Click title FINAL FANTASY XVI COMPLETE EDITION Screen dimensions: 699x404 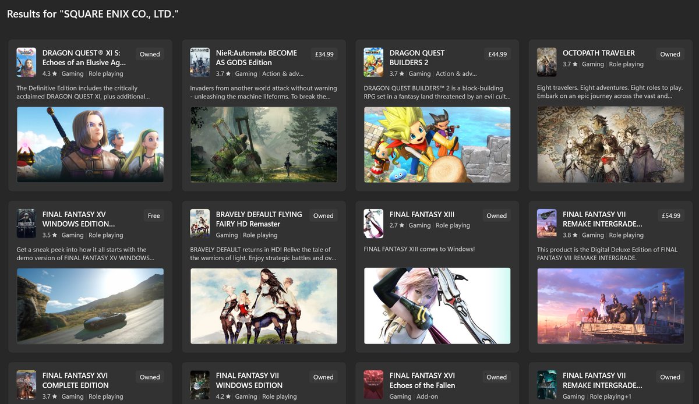click(x=76, y=380)
